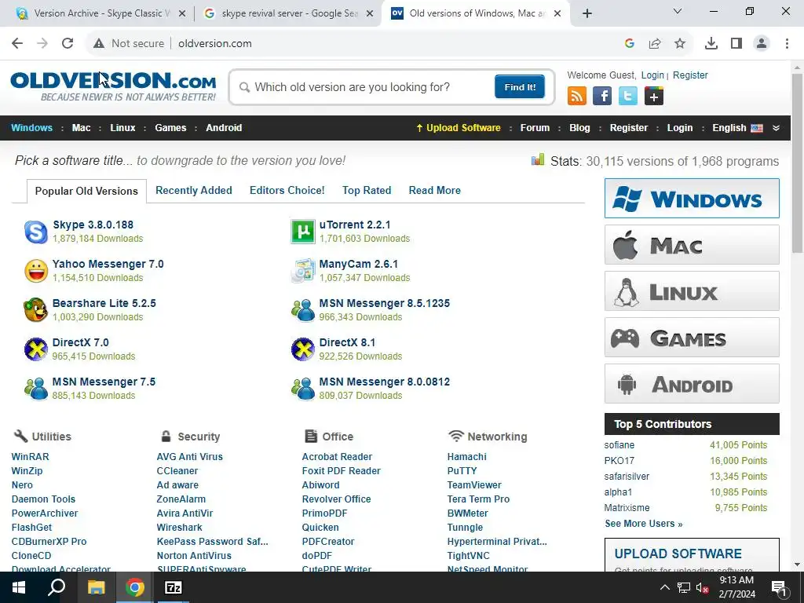The image size is (804, 603).
Task: Click the share page icon in address bar
Action: pos(655,44)
